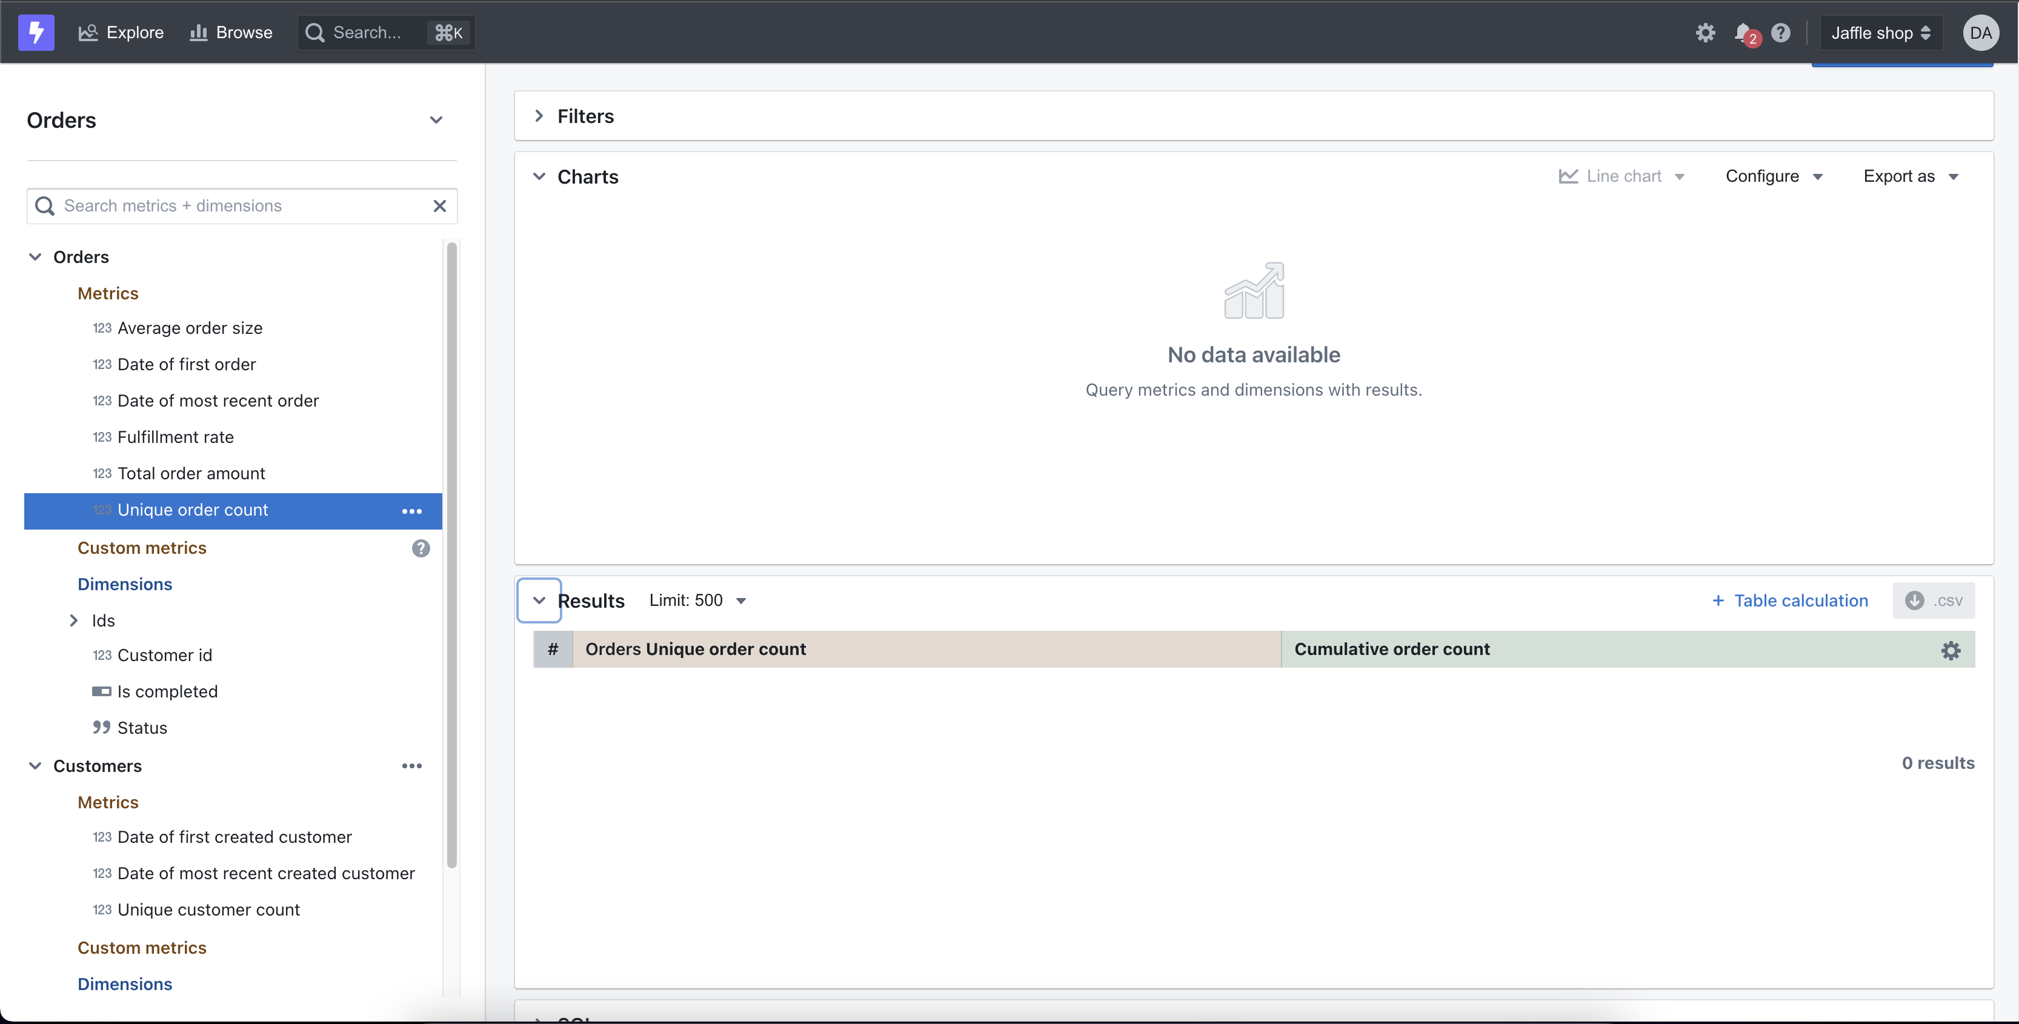The image size is (2019, 1024).
Task: Open the Jaffle shop project switcher
Action: coord(1881,33)
